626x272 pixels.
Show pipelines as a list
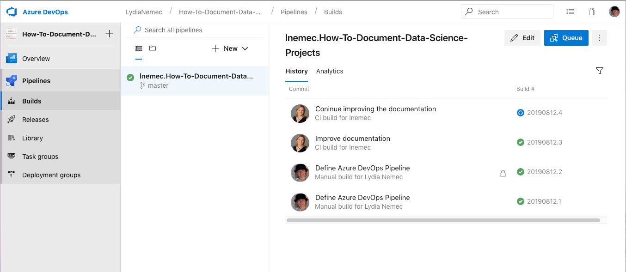click(x=138, y=48)
